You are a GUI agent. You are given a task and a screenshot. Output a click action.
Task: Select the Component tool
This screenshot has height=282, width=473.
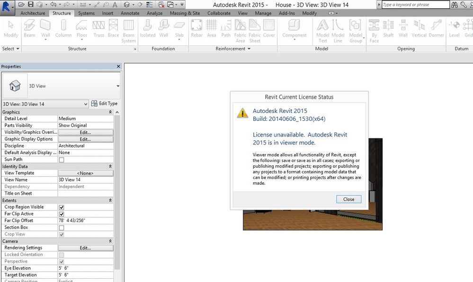click(x=294, y=29)
